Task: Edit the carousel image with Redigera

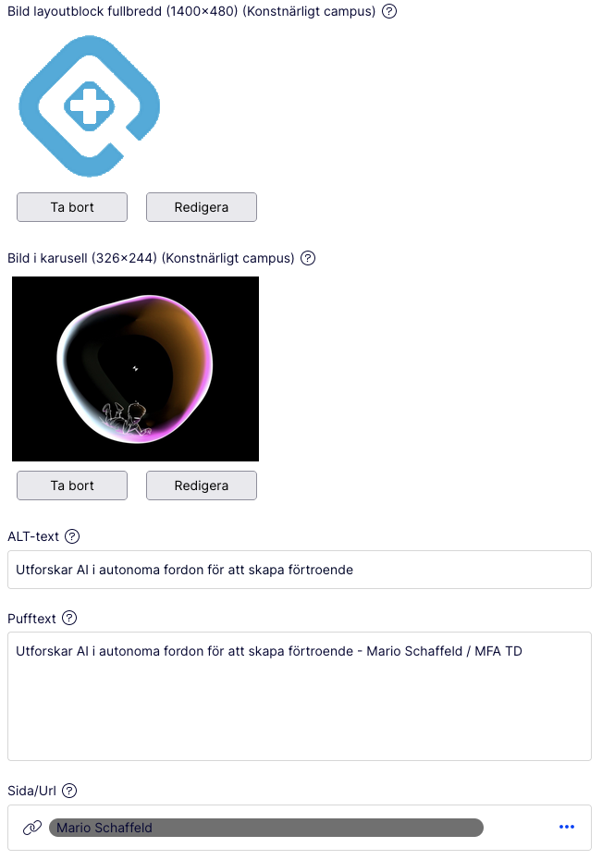Action: pyautogui.click(x=202, y=485)
